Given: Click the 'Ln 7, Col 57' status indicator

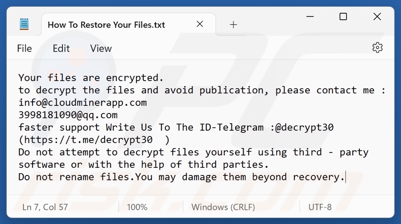Looking at the screenshot, I should pyautogui.click(x=45, y=207).
